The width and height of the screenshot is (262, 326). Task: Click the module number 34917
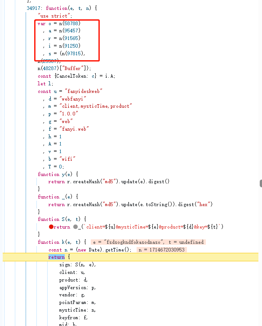point(33,8)
